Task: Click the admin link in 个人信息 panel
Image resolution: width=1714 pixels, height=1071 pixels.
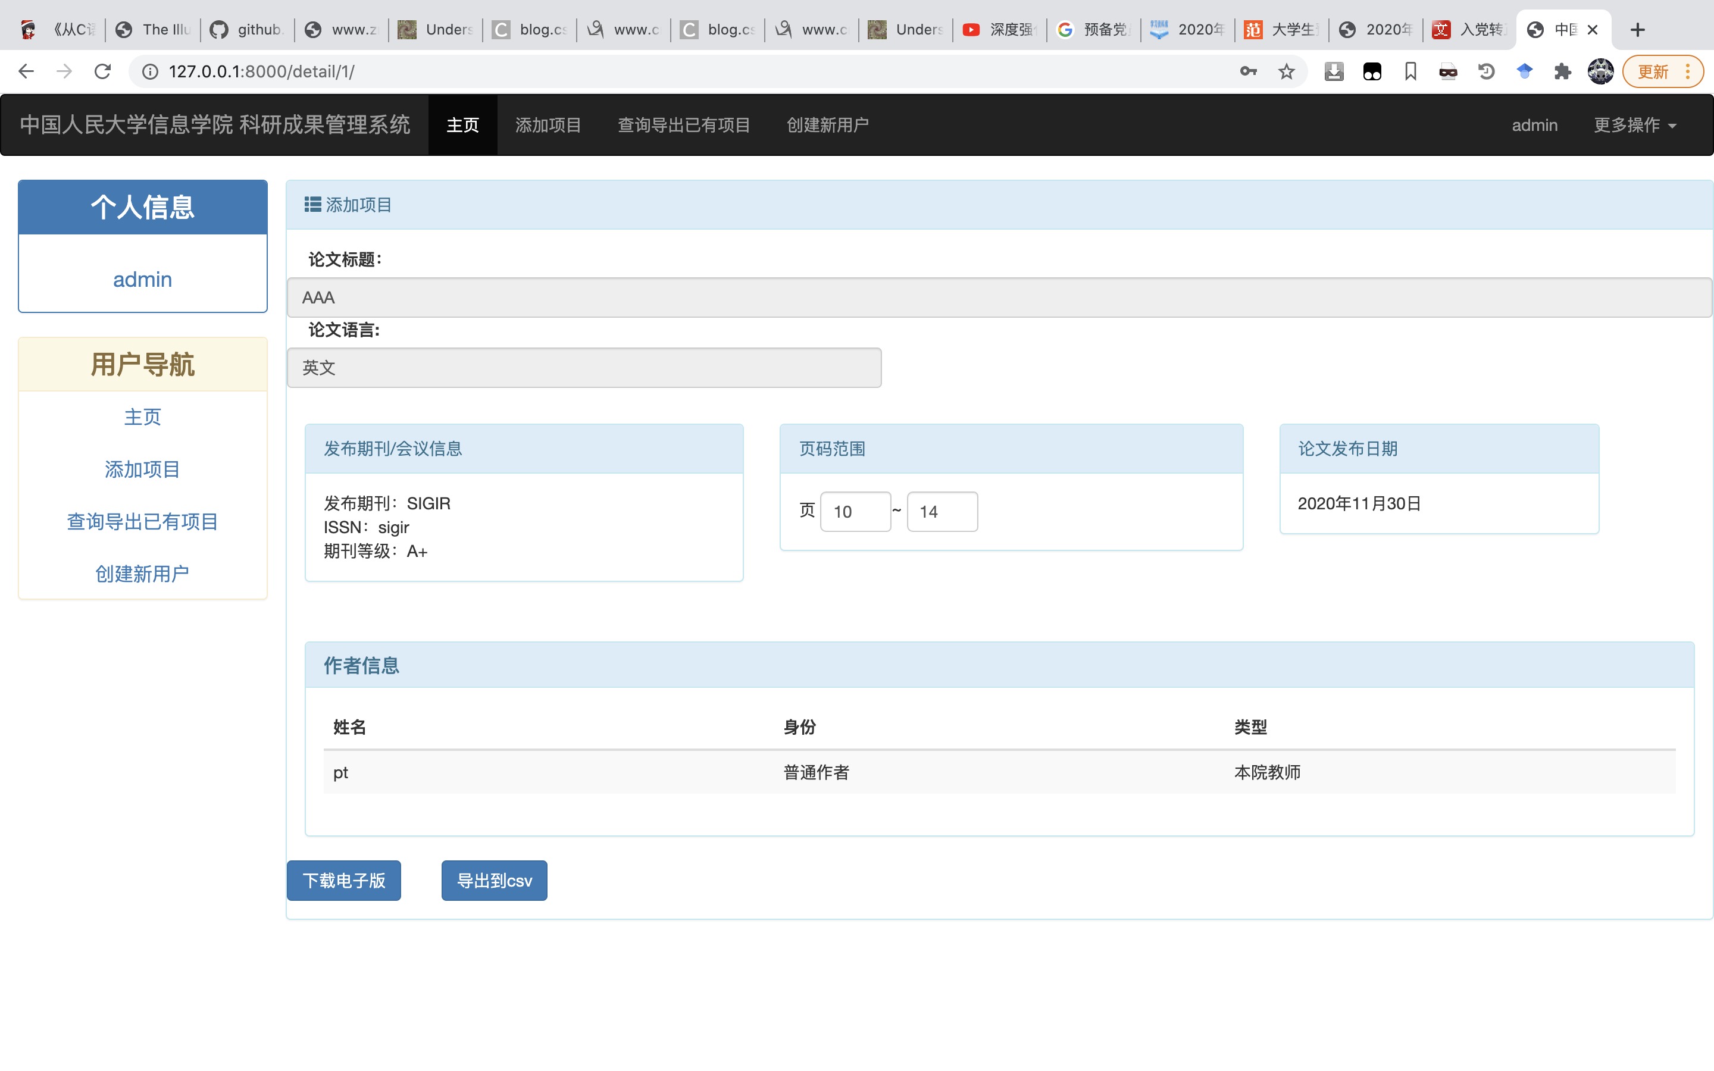Action: click(x=142, y=280)
